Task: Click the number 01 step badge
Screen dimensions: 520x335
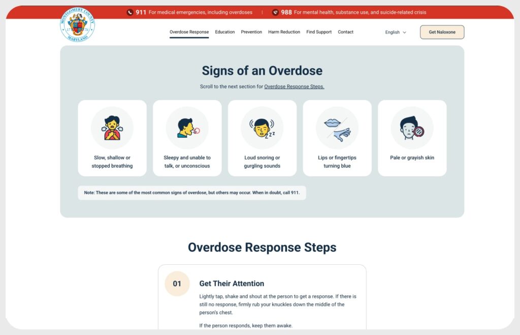Action: point(177,283)
